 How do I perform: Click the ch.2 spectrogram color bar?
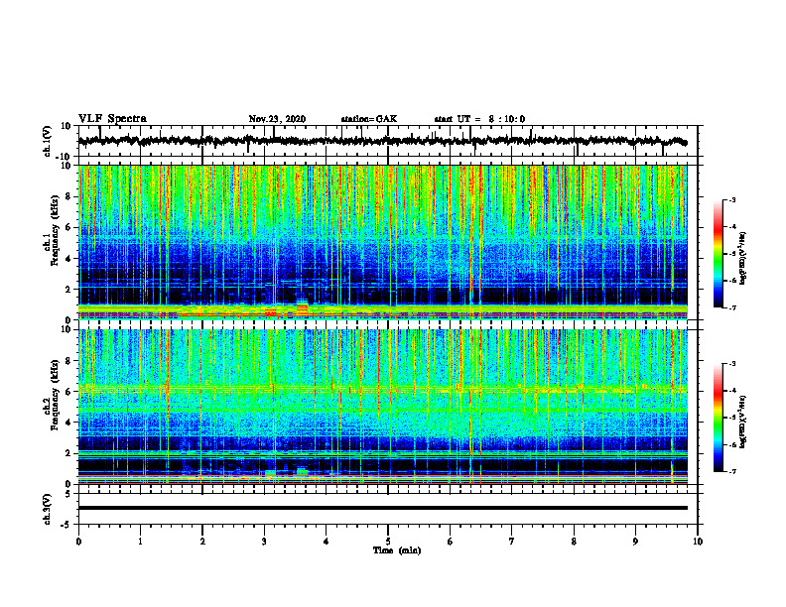[x=718, y=418]
